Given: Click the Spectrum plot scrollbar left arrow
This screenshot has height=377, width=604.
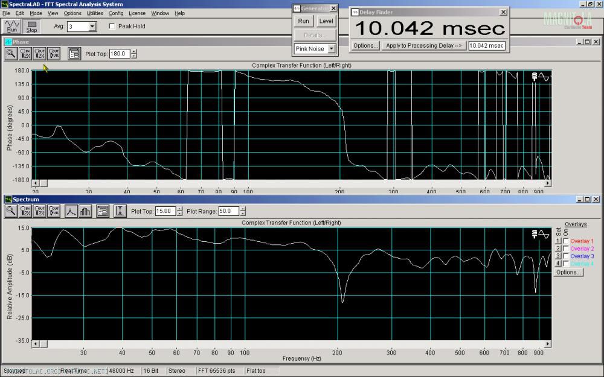Looking at the screenshot, I should (x=35, y=344).
